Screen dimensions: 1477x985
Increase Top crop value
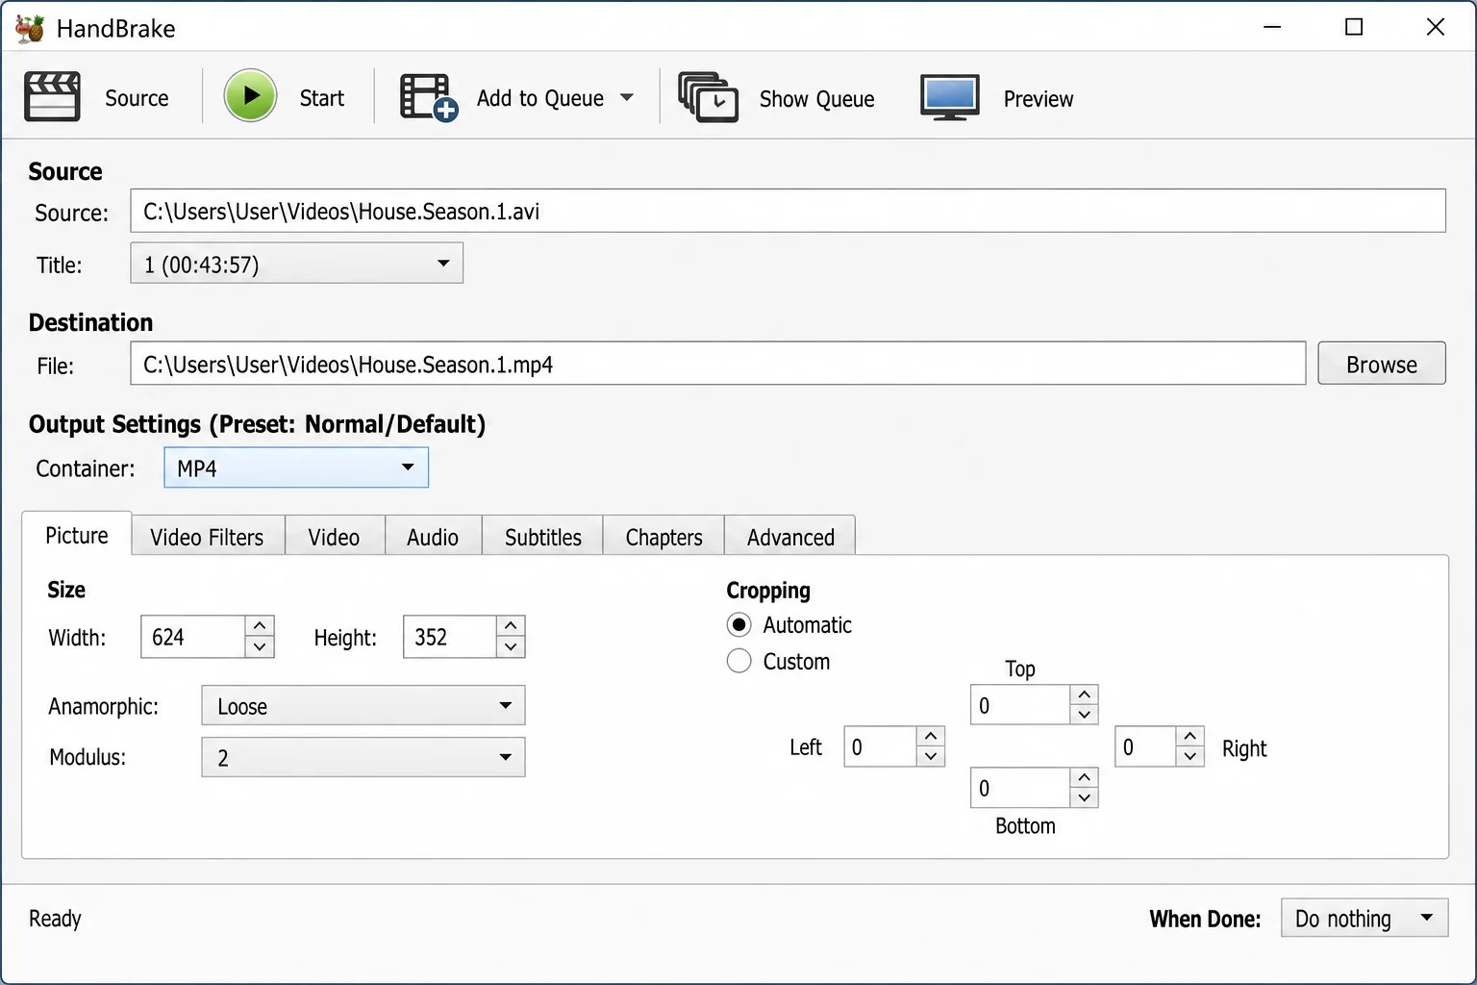tap(1085, 695)
